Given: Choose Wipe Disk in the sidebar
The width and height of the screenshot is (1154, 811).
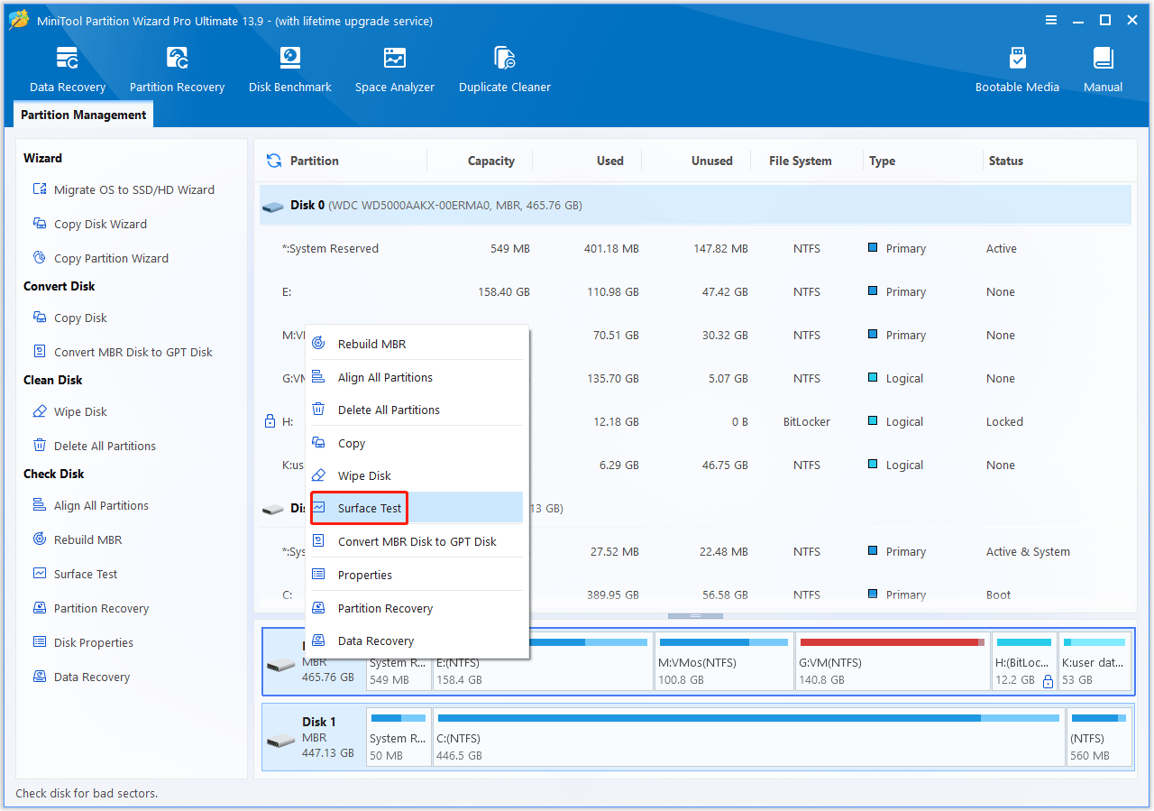Looking at the screenshot, I should pyautogui.click(x=69, y=411).
